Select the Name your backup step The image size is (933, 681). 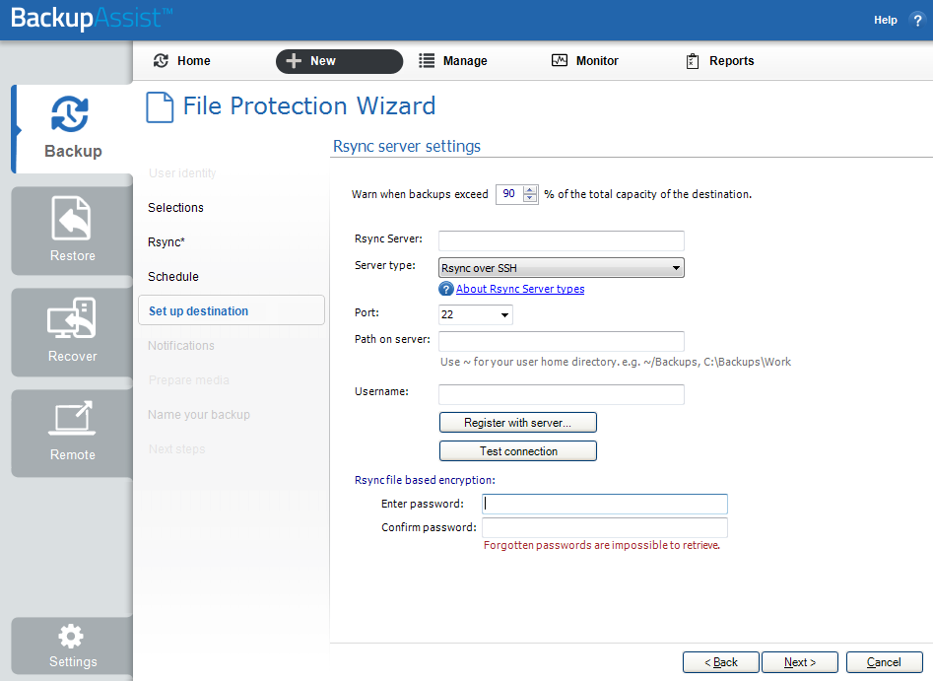(199, 415)
